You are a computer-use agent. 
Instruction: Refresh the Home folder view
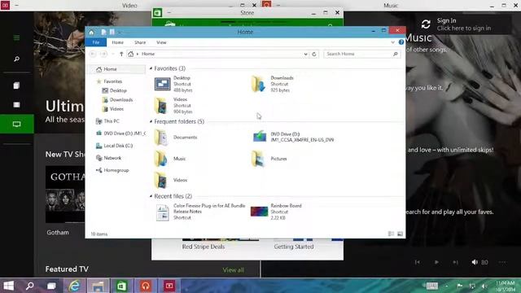[314, 55]
